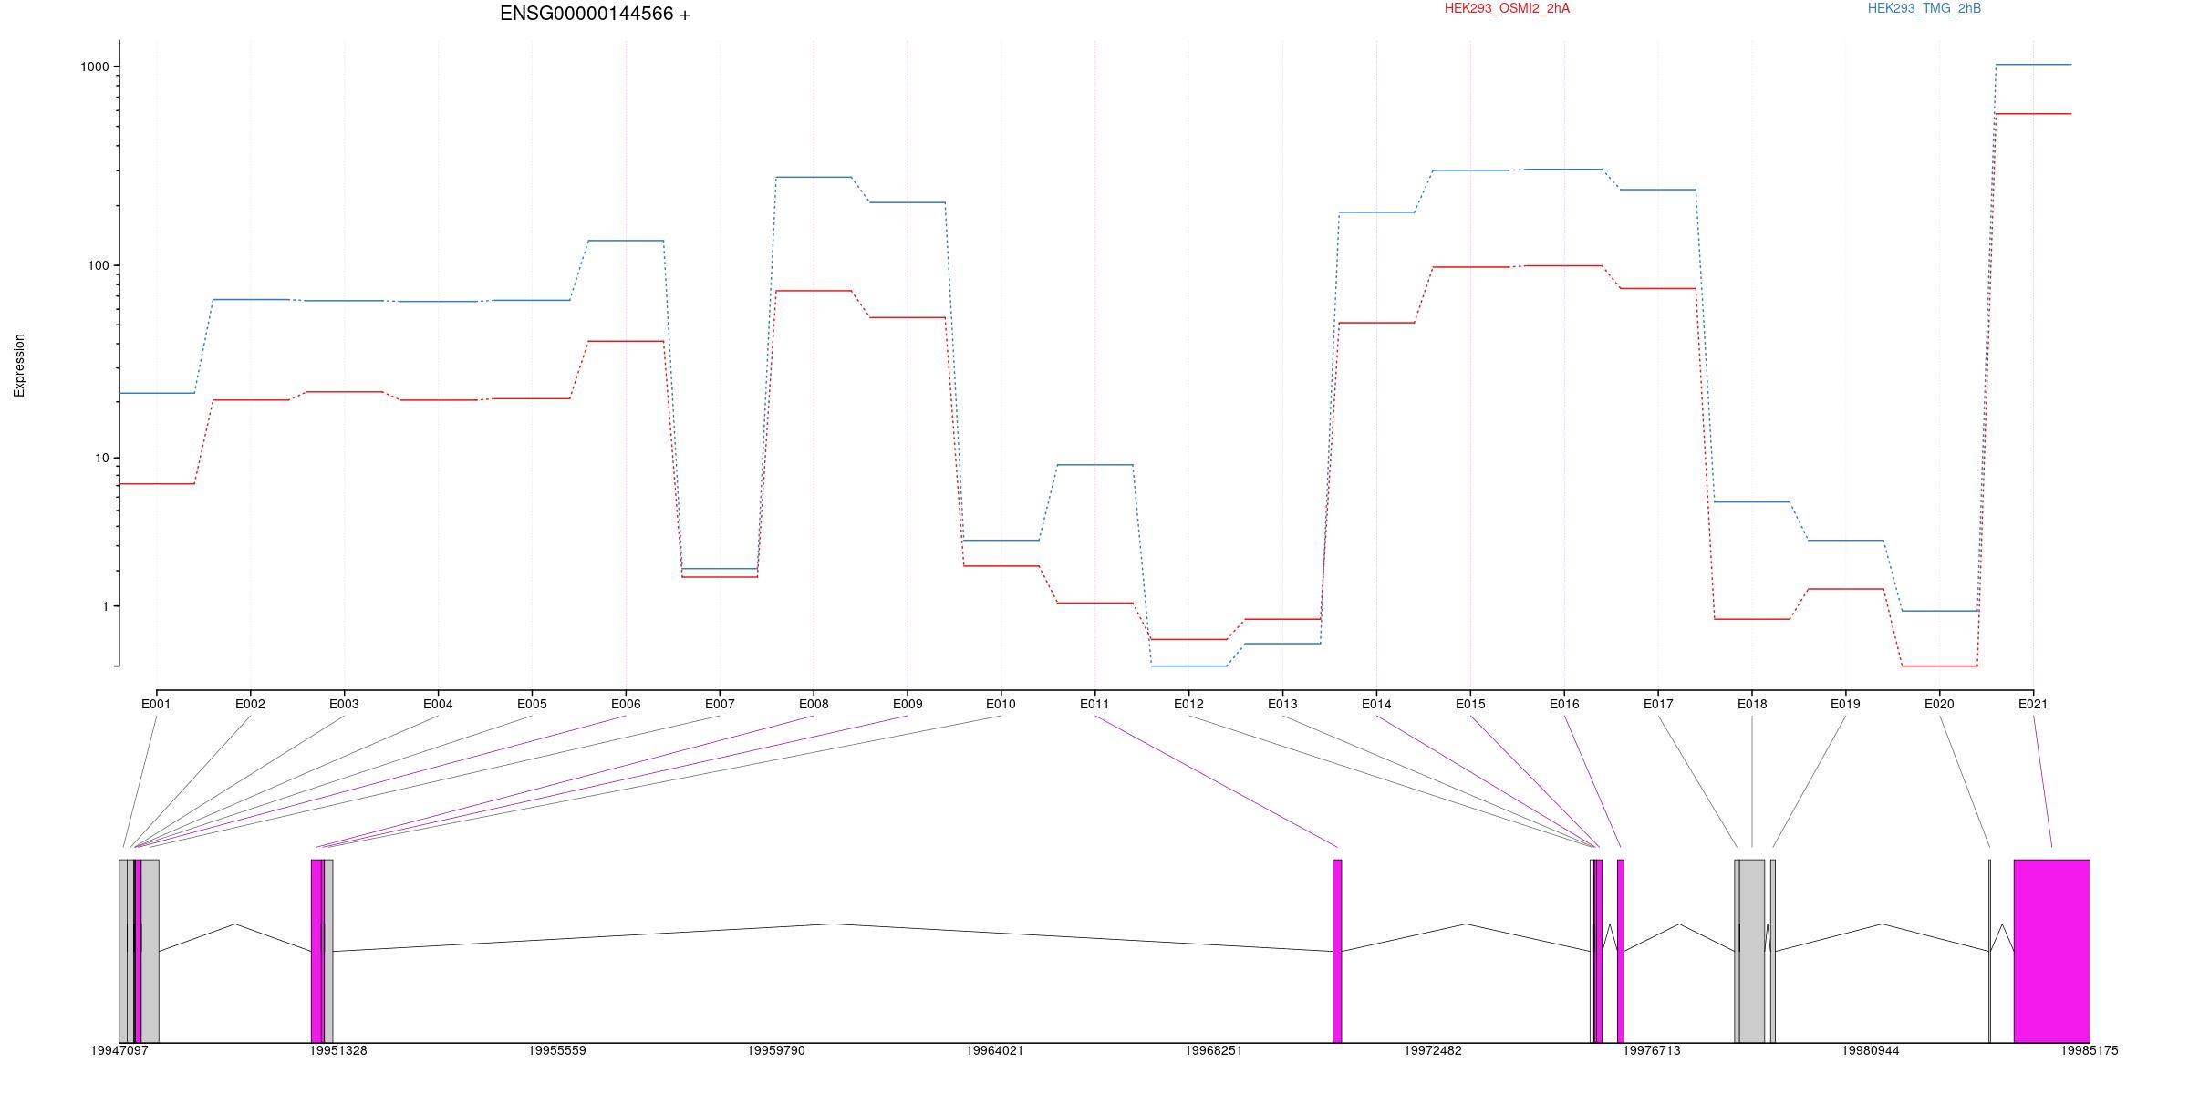Click the gene title ENSG00000144566 +
The width and height of the screenshot is (2189, 1094).
(595, 14)
